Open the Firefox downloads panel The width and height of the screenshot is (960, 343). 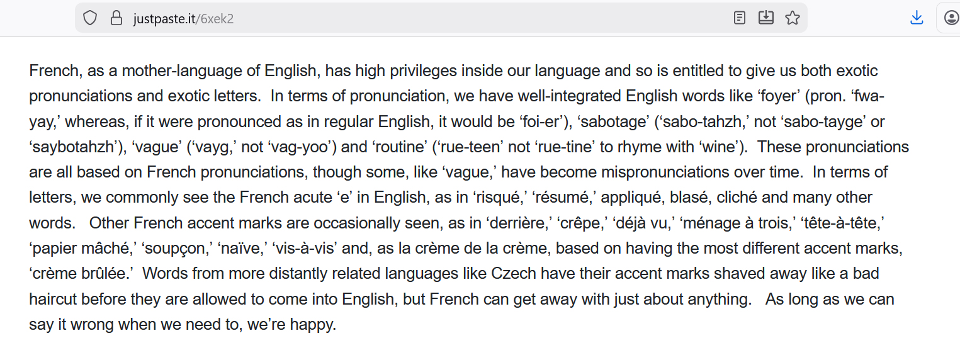pos(917,18)
